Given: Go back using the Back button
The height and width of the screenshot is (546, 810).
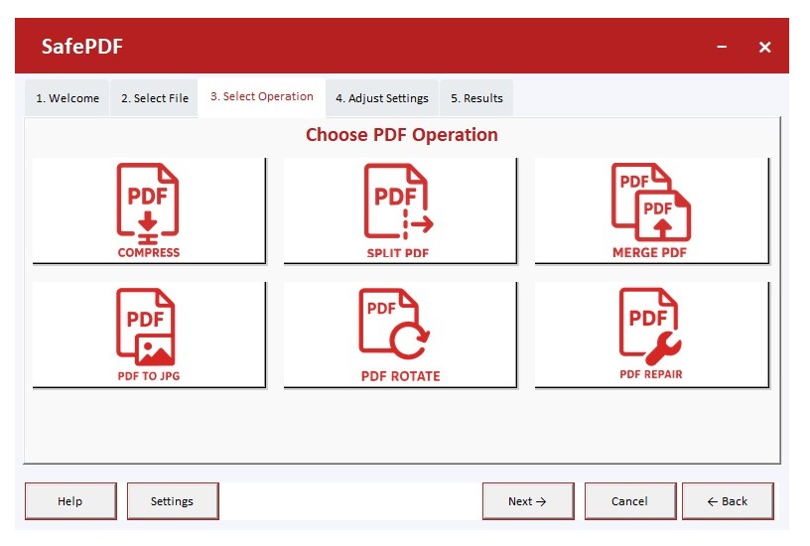Looking at the screenshot, I should click(x=728, y=501).
